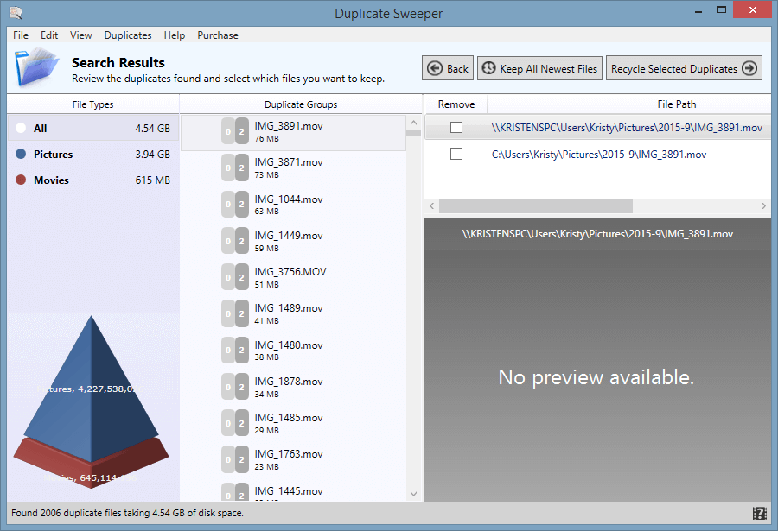Click the Back button
This screenshot has width=778, height=531.
448,68
